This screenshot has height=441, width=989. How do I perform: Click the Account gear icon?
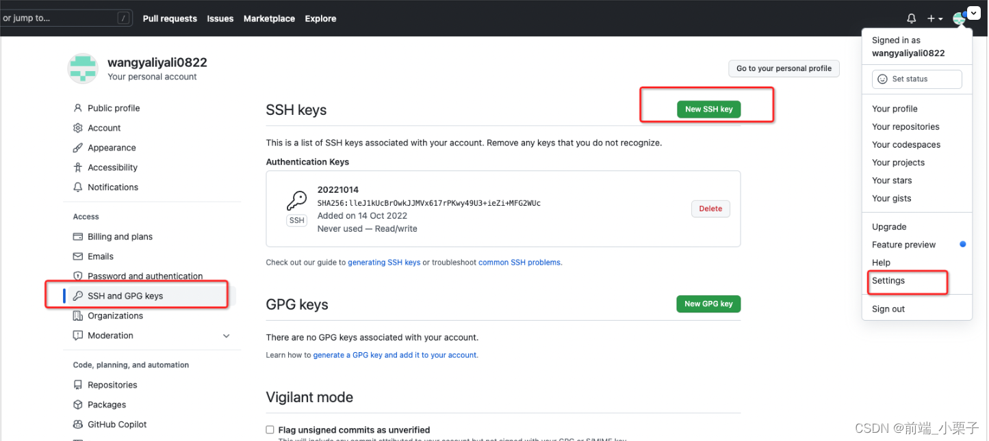(78, 128)
